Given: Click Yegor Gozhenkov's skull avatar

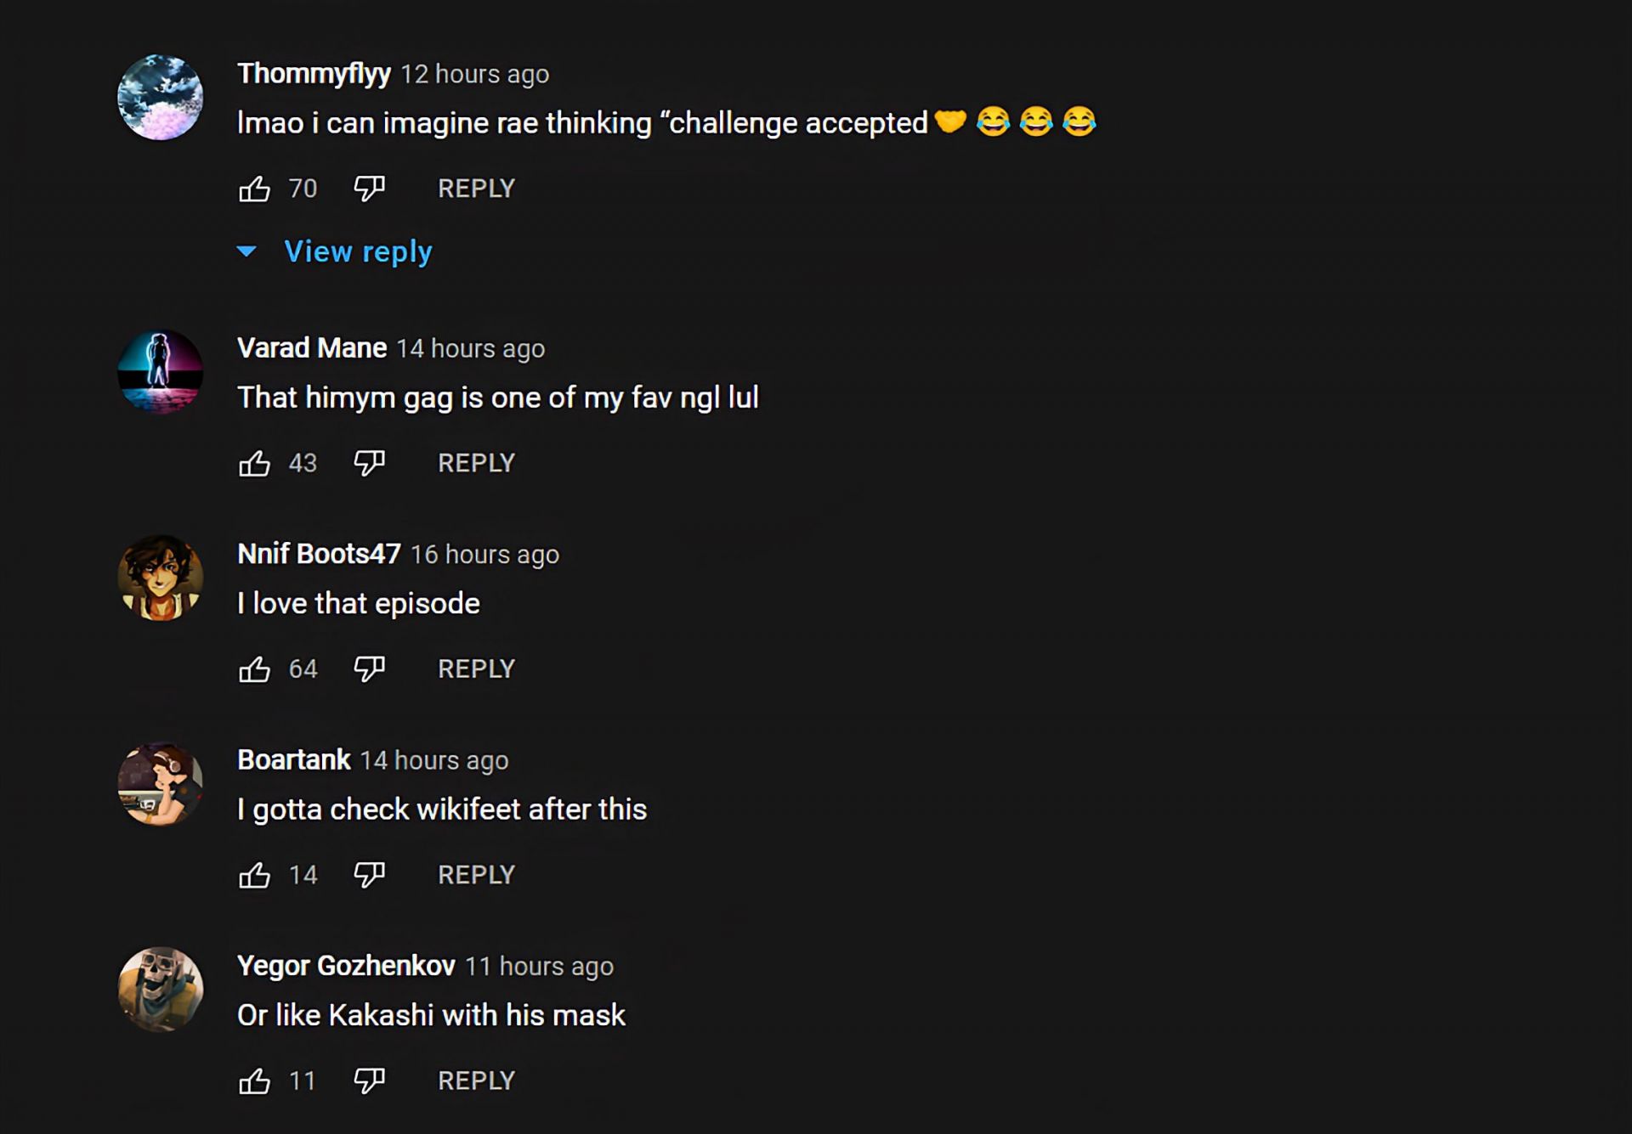Looking at the screenshot, I should click(x=160, y=990).
